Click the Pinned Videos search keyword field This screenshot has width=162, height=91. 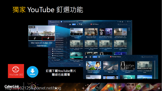149,57
